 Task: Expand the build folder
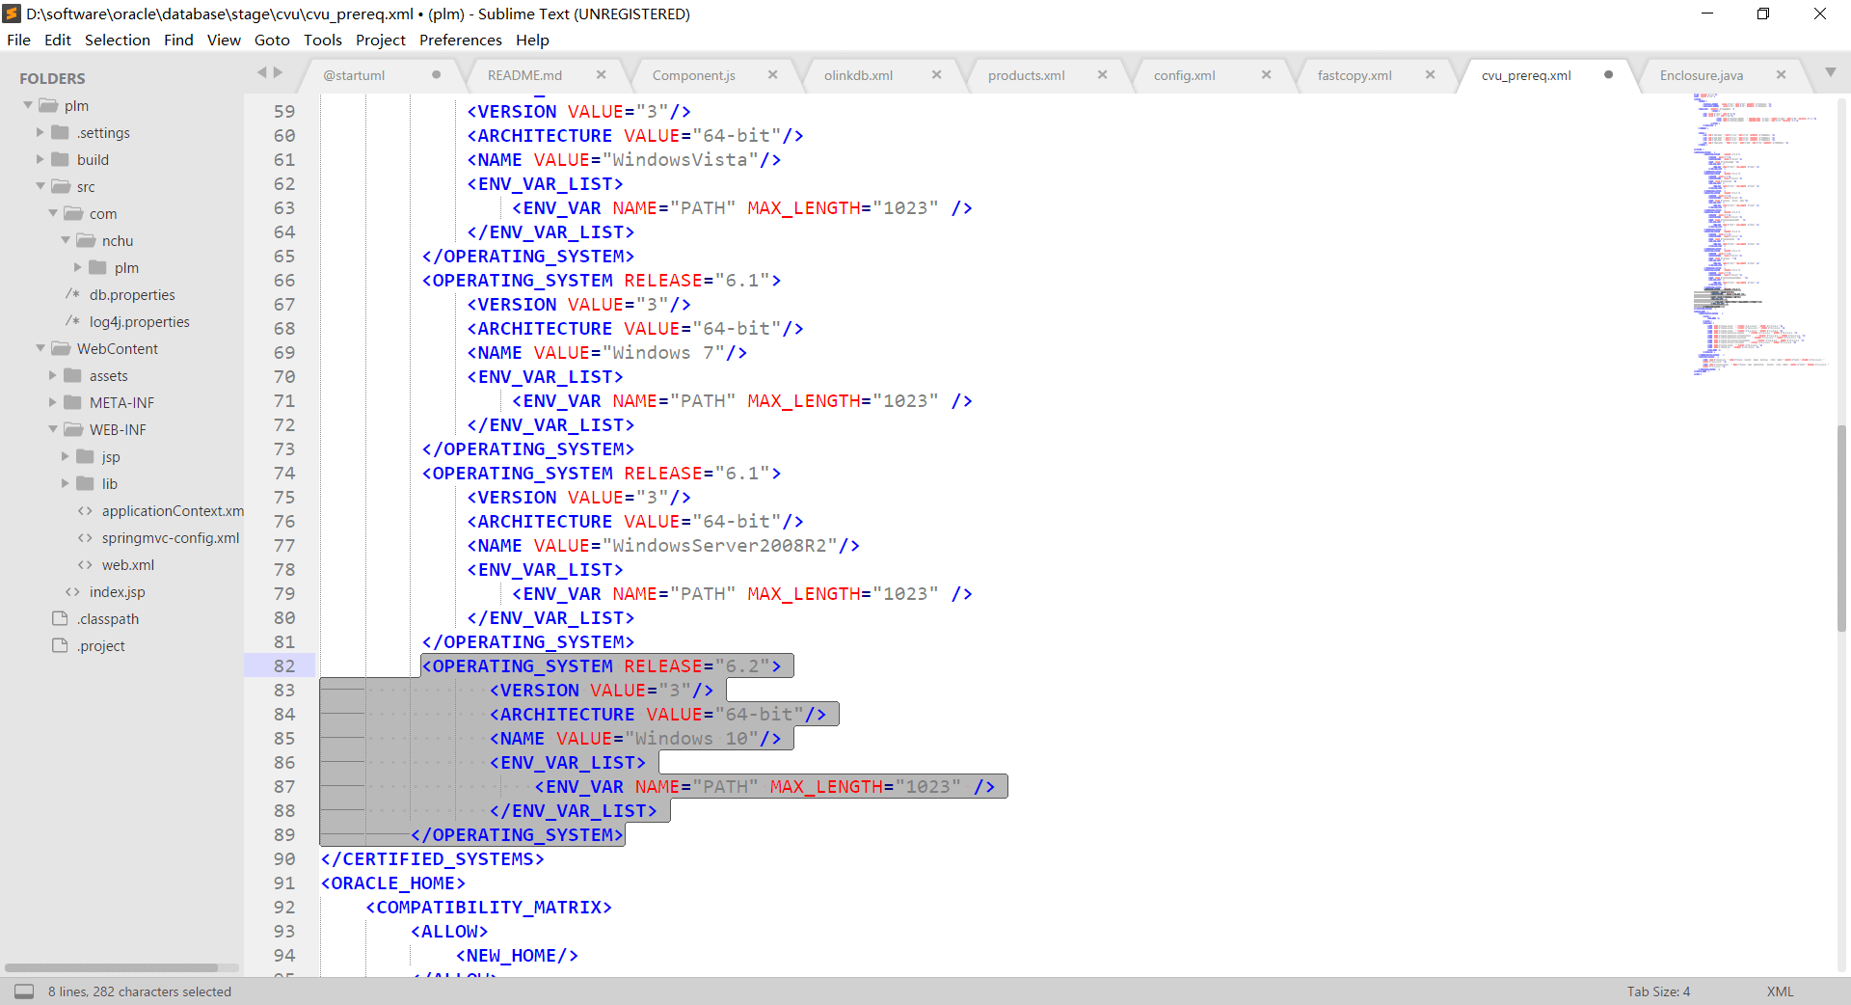click(40, 159)
